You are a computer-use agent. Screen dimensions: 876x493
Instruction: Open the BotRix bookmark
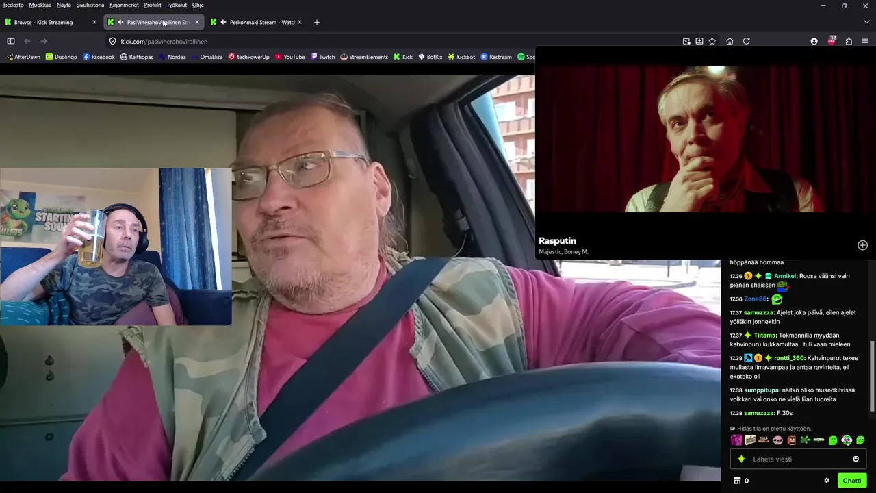(x=430, y=57)
